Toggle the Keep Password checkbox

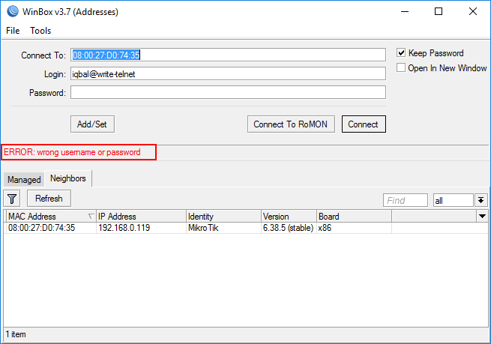pyautogui.click(x=401, y=52)
